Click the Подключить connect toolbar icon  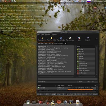click(42, 39)
